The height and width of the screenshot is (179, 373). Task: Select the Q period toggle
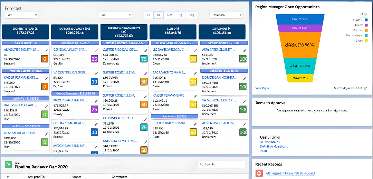(x=181, y=15)
